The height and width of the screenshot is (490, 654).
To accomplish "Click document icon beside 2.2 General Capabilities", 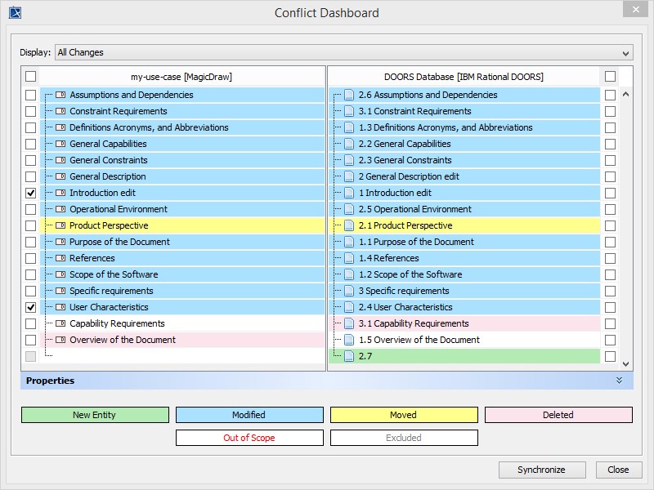I will click(x=349, y=144).
